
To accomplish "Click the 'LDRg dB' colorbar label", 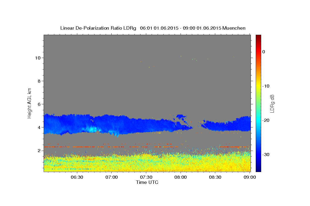I will [x=272, y=103].
